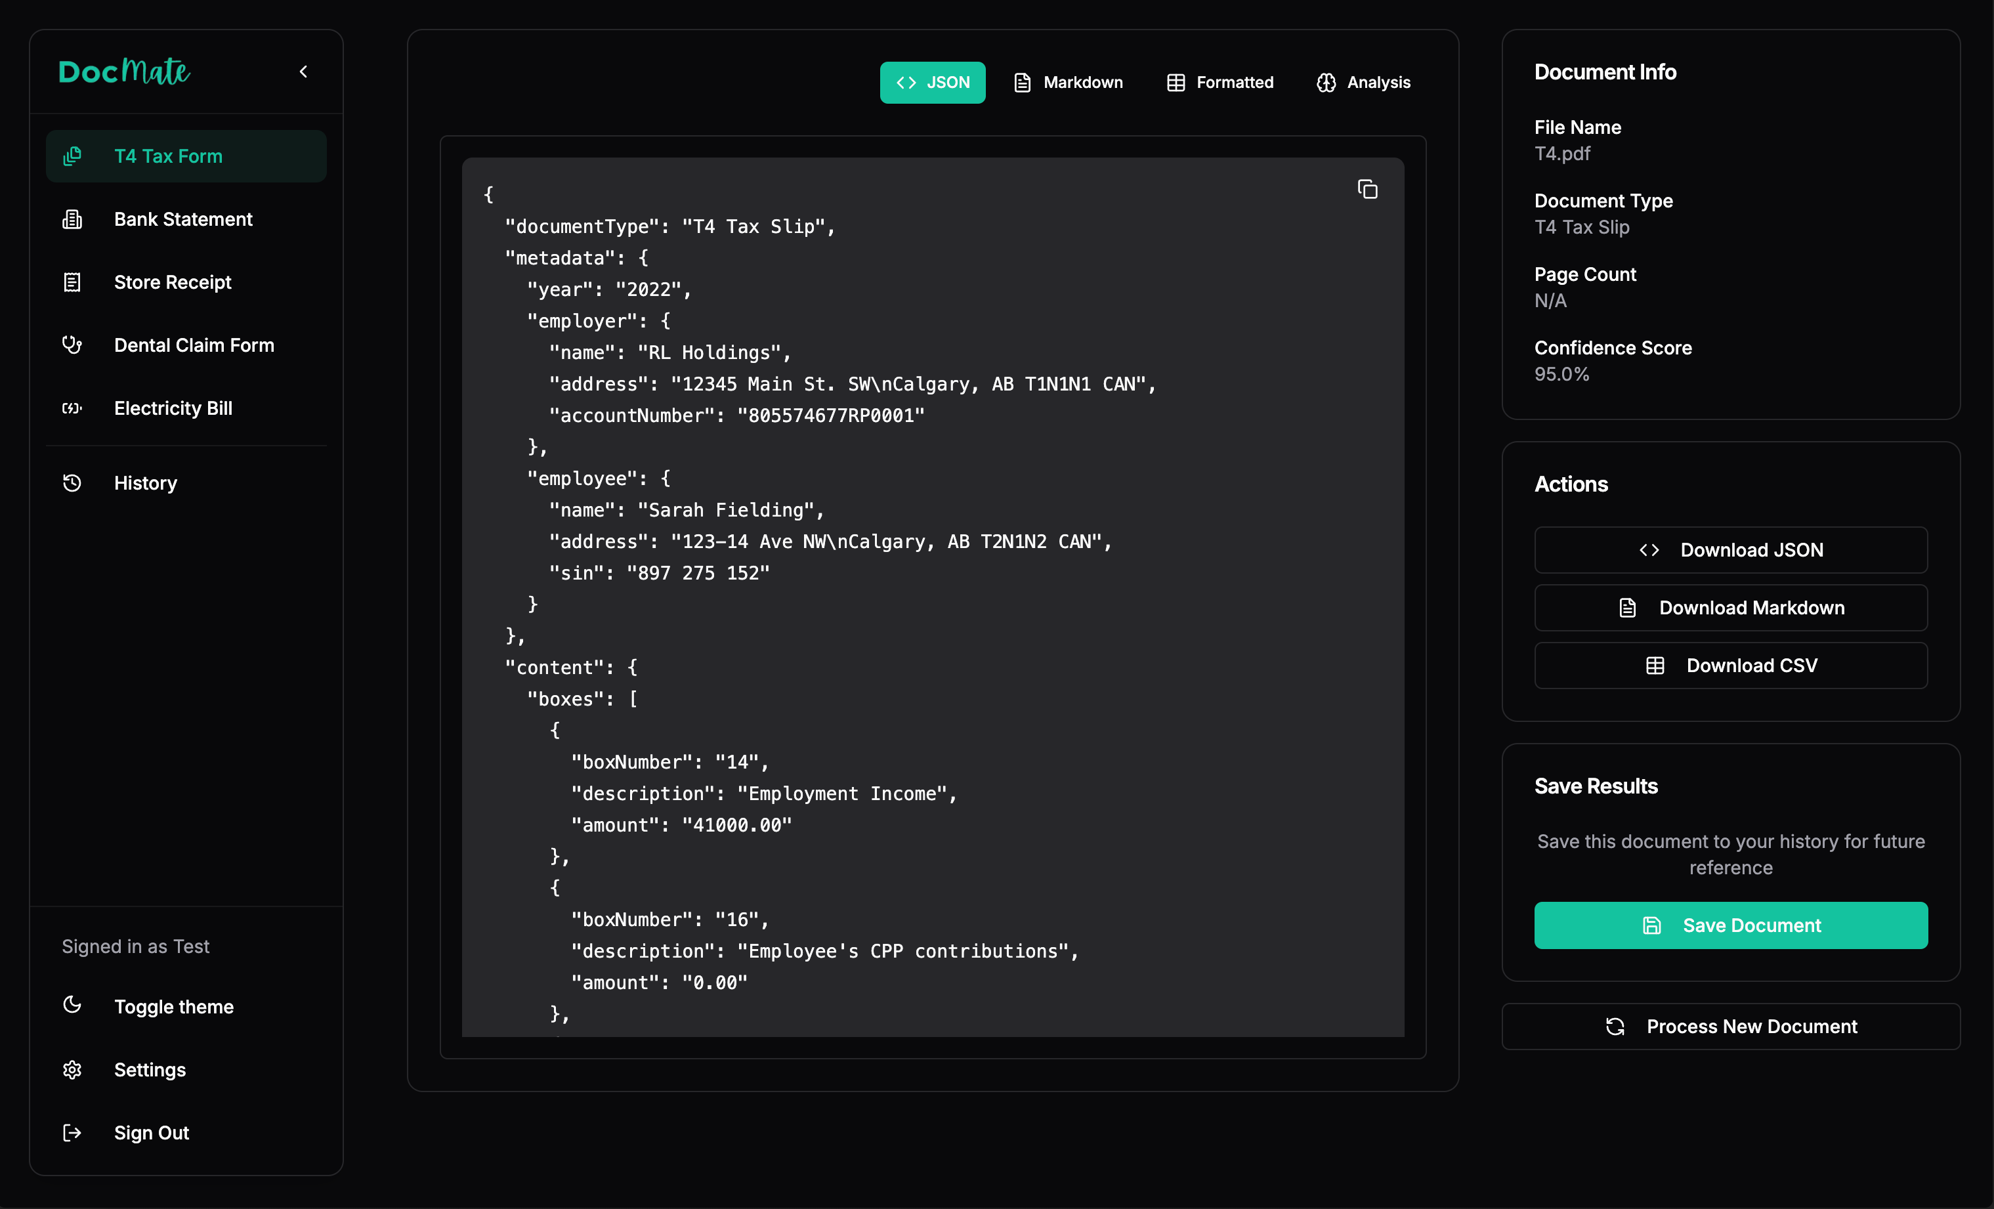Download results as CSV

(1730, 665)
